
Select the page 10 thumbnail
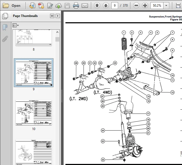pos(34,113)
